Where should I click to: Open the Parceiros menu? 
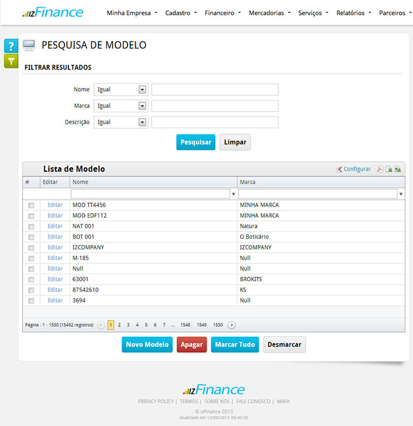[395, 13]
